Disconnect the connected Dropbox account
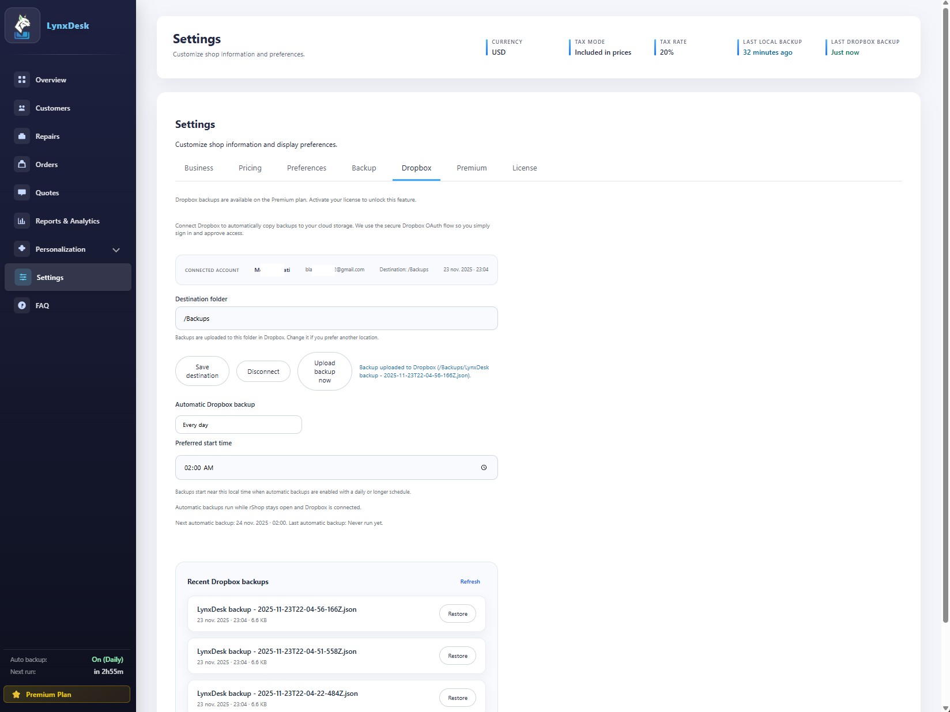The width and height of the screenshot is (950, 712). [263, 371]
